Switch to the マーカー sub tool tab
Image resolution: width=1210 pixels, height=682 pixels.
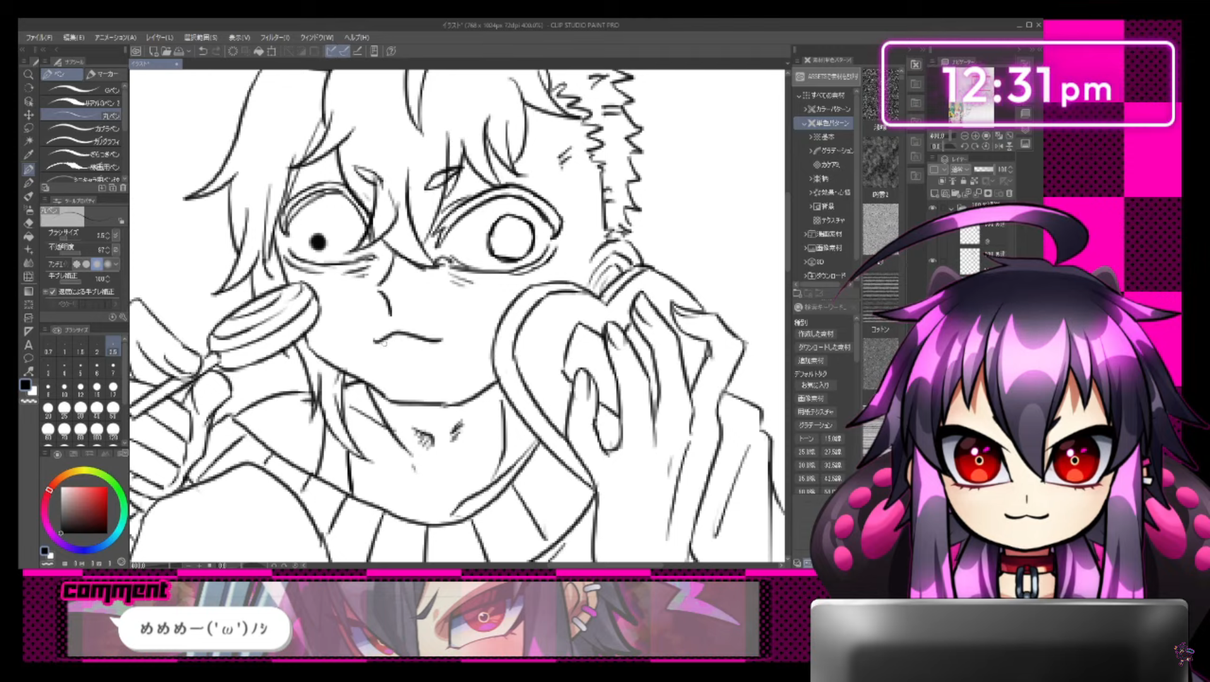coord(103,75)
